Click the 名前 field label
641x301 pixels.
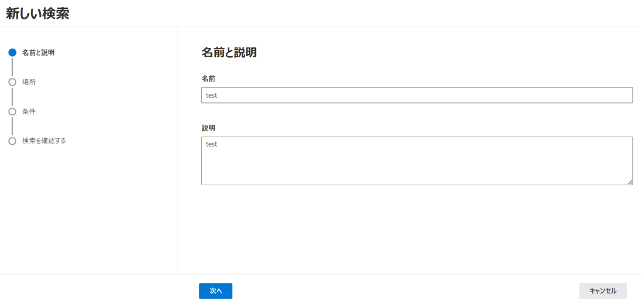pos(208,78)
